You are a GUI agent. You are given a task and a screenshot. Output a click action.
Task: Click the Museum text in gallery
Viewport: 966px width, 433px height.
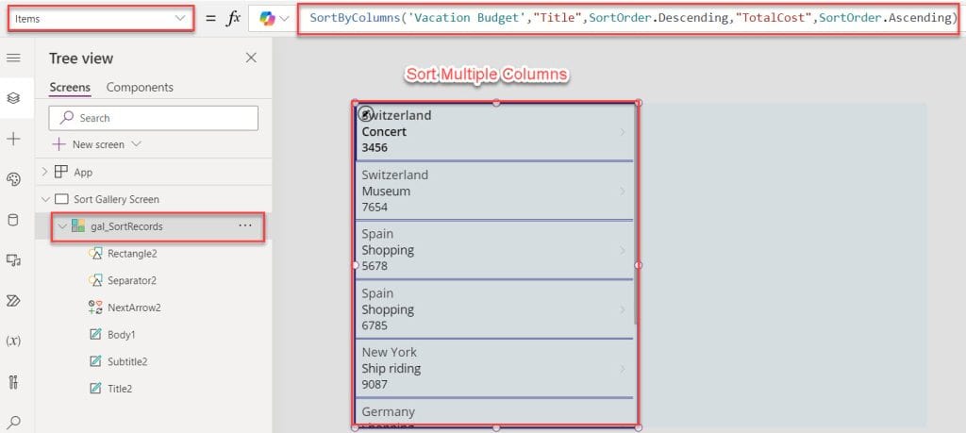386,192
